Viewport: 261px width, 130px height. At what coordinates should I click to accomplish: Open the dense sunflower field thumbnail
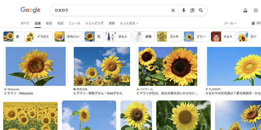pos(30,115)
